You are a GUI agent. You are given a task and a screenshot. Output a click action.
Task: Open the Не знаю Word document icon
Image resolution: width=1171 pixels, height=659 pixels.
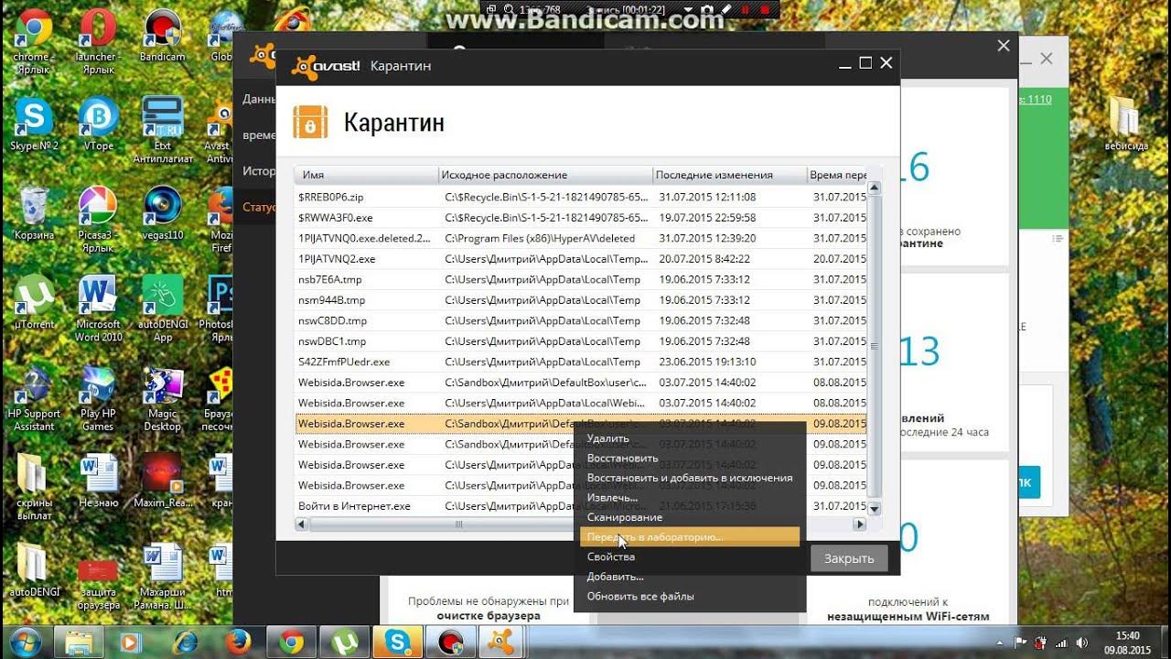[98, 481]
